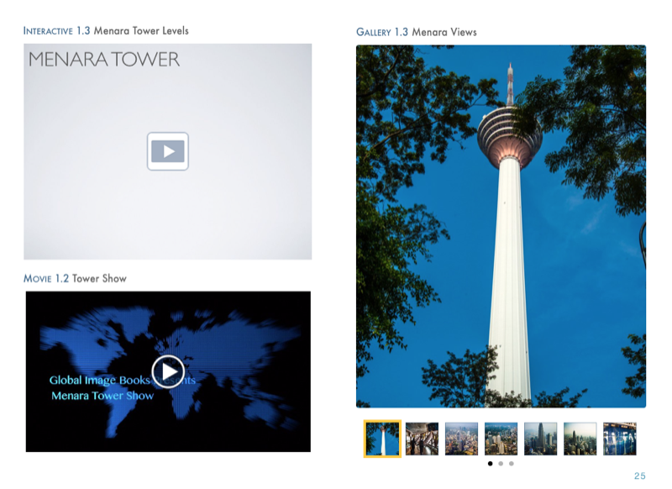
Task: Select the second gallery thumbnail with people
Action: (x=422, y=439)
